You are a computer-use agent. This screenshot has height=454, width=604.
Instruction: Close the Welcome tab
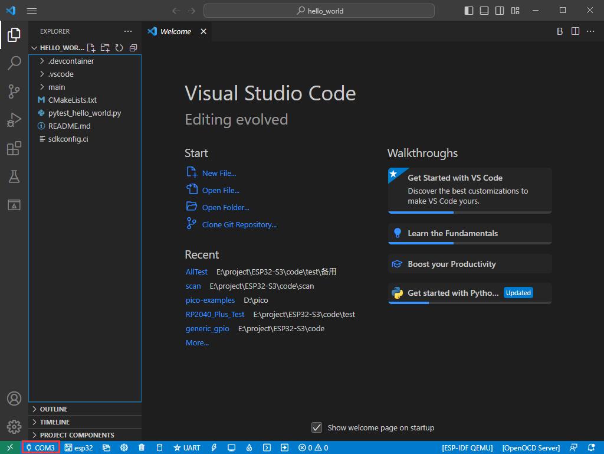coord(203,31)
